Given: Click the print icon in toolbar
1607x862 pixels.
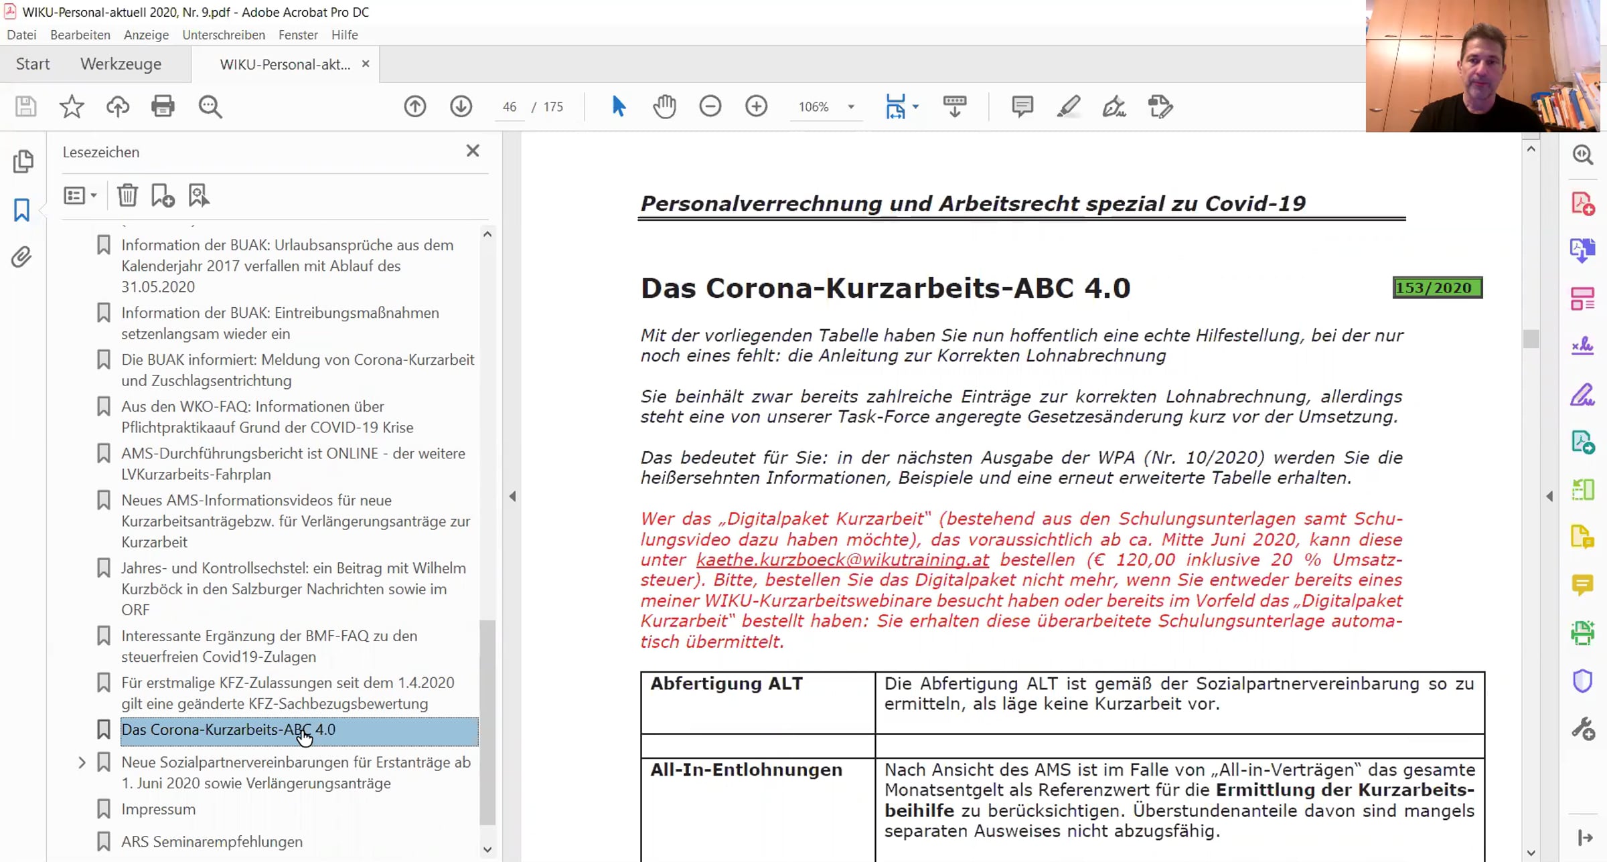Looking at the screenshot, I should [163, 106].
